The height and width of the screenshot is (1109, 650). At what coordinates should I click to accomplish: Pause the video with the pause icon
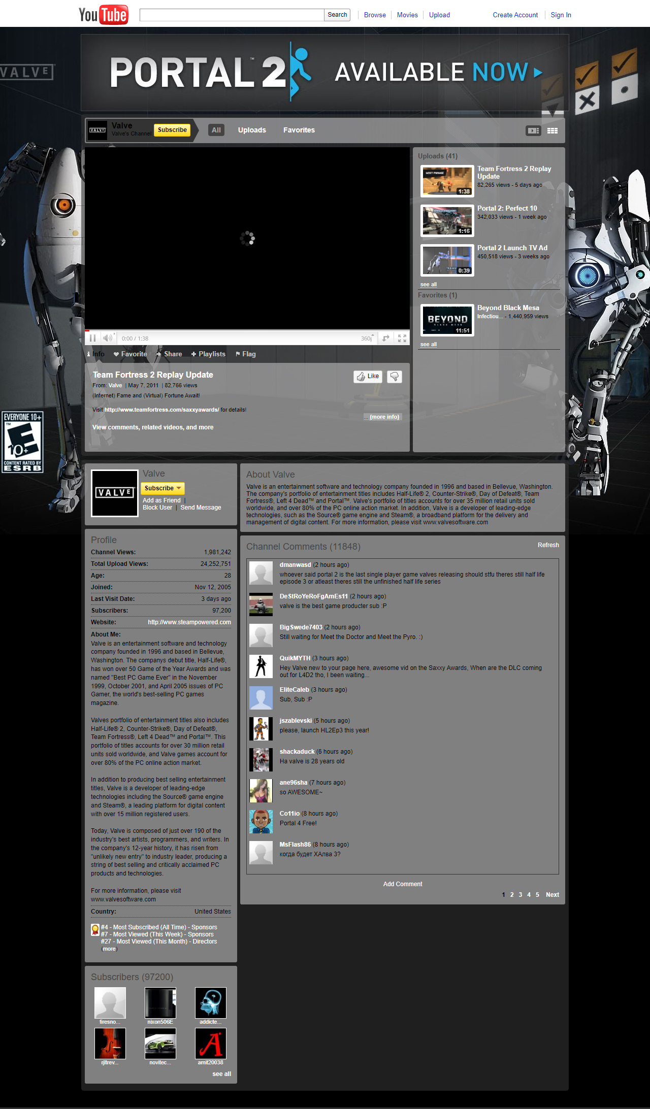92,338
